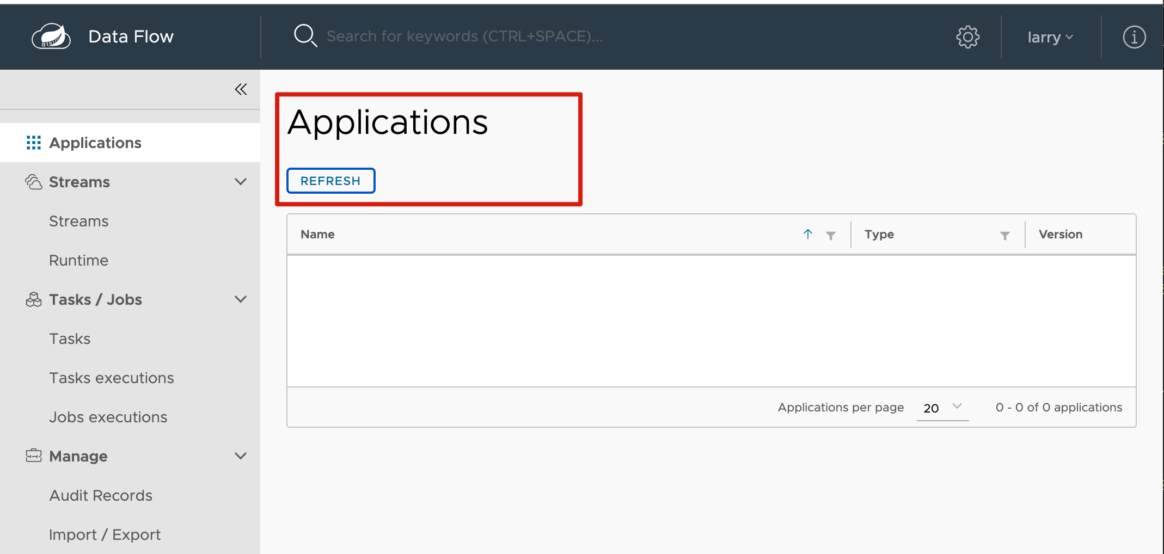
Task: Collapse the Tasks / Jobs section
Action: [x=240, y=299]
